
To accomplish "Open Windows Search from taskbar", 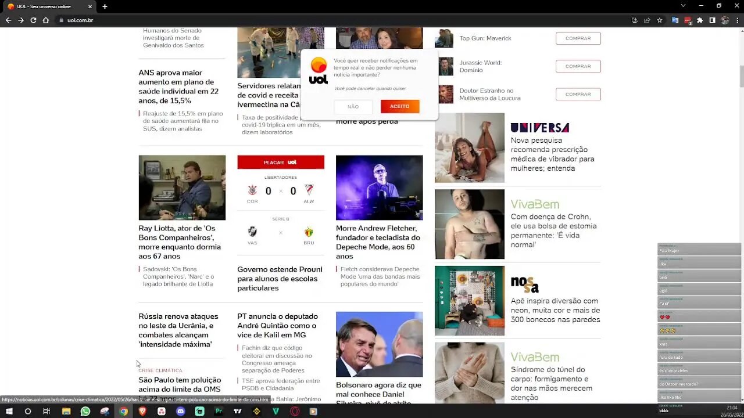I will 27,412.
